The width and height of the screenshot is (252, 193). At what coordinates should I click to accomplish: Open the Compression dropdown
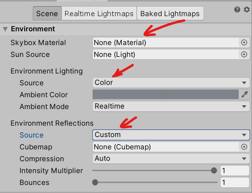[x=171, y=158]
